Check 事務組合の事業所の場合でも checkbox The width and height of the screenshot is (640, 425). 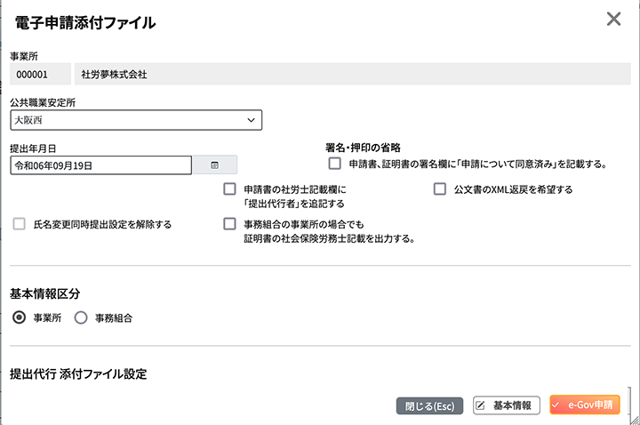coord(230,224)
